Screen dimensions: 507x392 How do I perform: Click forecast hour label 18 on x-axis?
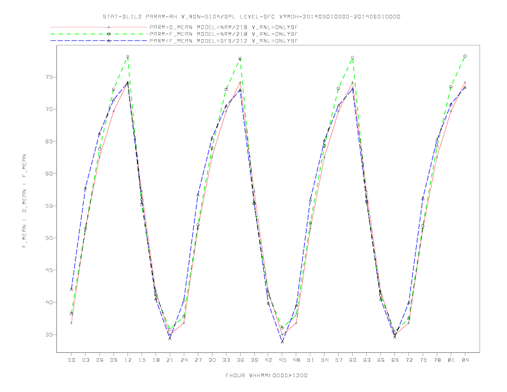[x=156, y=360]
